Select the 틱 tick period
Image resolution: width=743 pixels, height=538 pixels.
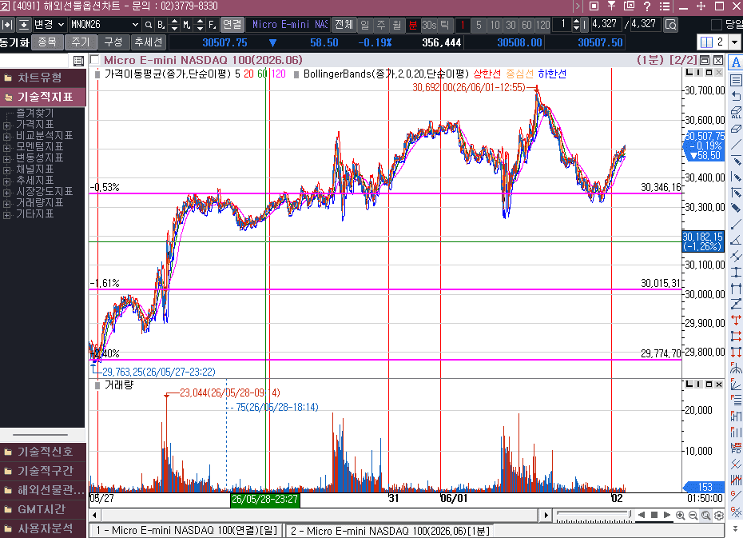coord(444,25)
